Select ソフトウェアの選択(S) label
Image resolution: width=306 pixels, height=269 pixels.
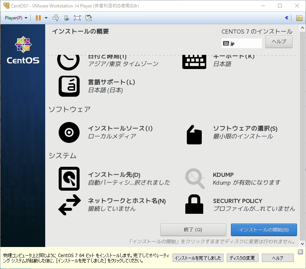(x=245, y=128)
